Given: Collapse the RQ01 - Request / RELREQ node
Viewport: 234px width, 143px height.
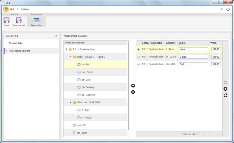Looking at the screenshot, I should (71, 57).
